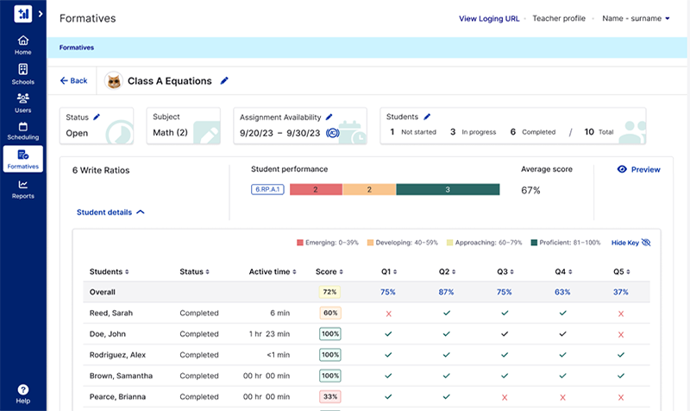
Task: Go to Schools in the sidebar
Action: (23, 74)
